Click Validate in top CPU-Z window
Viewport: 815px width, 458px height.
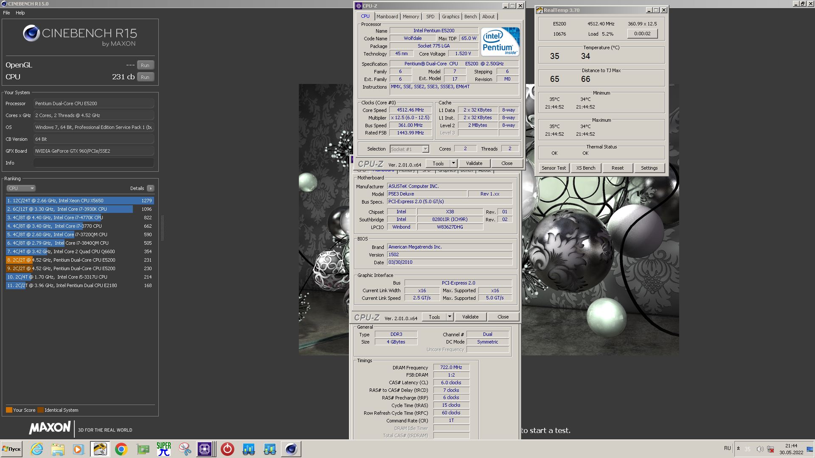(474, 163)
